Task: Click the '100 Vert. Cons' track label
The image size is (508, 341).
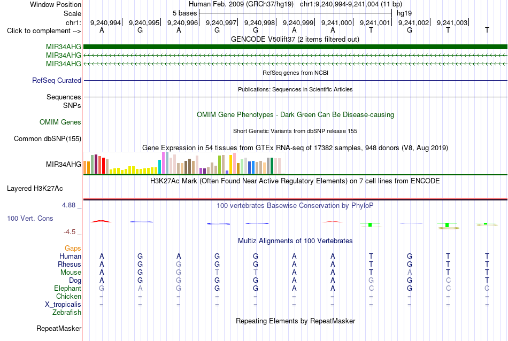Action: pyautogui.click(x=30, y=218)
